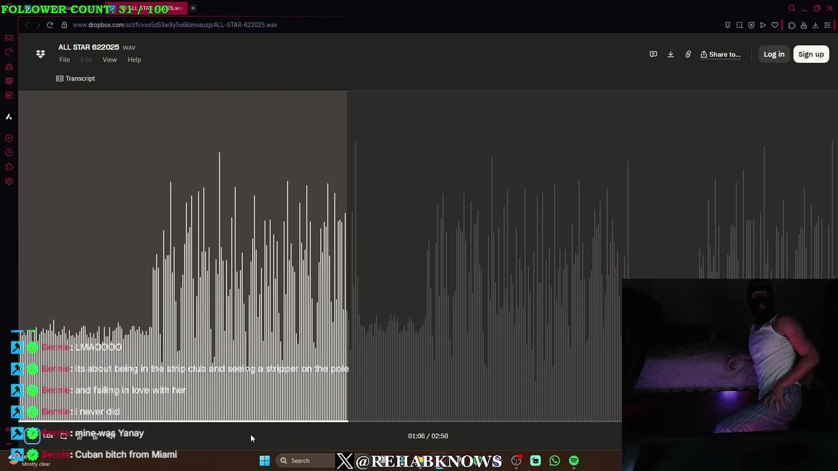
Task: Open Spotify from the taskbar
Action: pyautogui.click(x=574, y=461)
